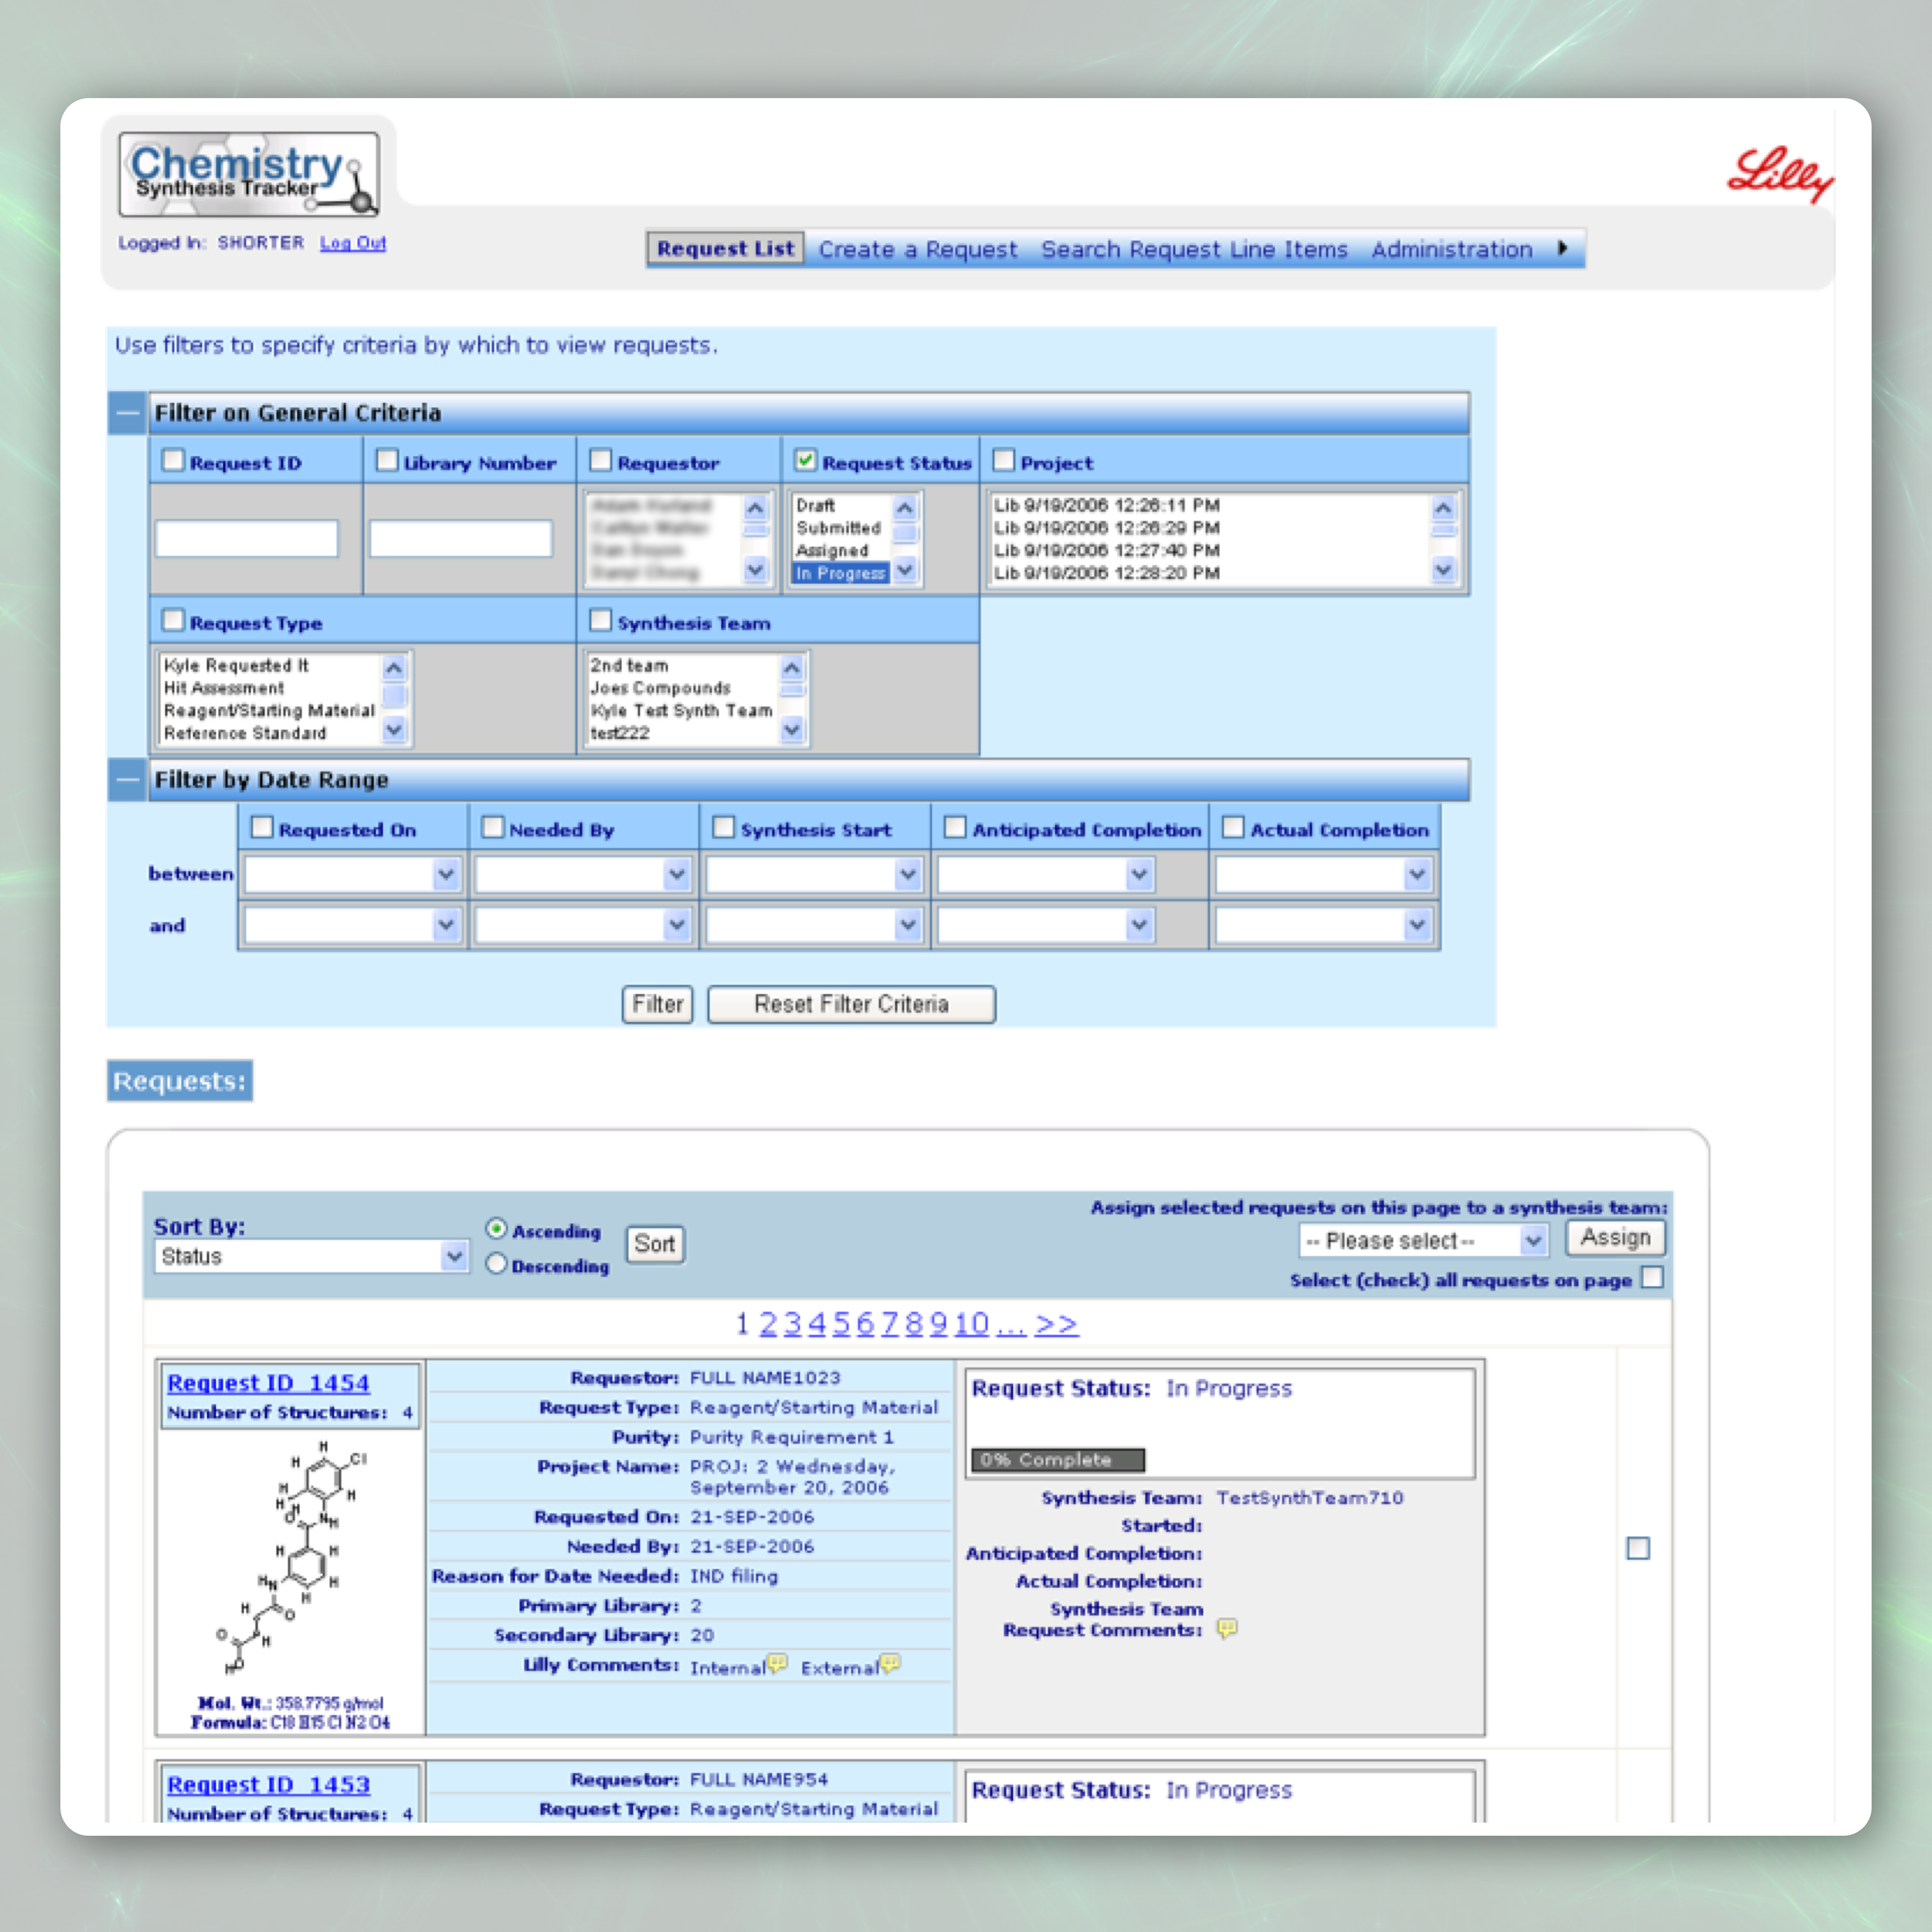This screenshot has width=1932, height=1932.
Task: Collapse Filter on General Criteria section
Action: click(127, 413)
